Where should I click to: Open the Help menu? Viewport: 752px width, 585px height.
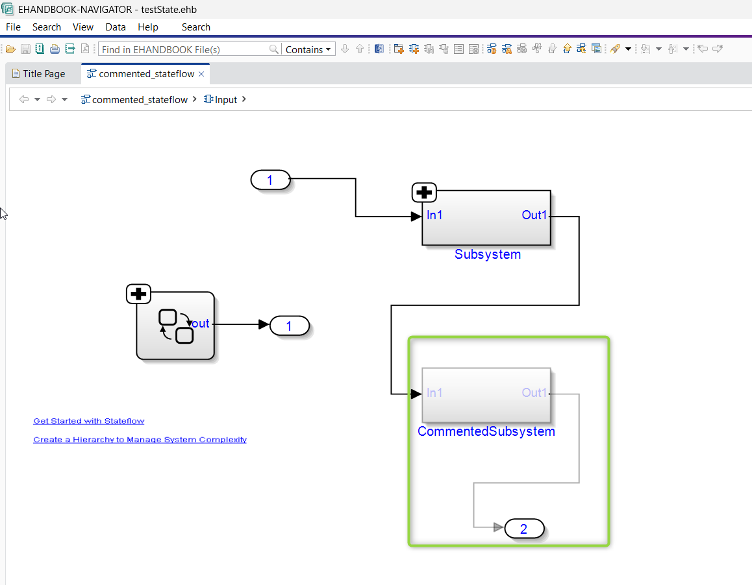147,27
